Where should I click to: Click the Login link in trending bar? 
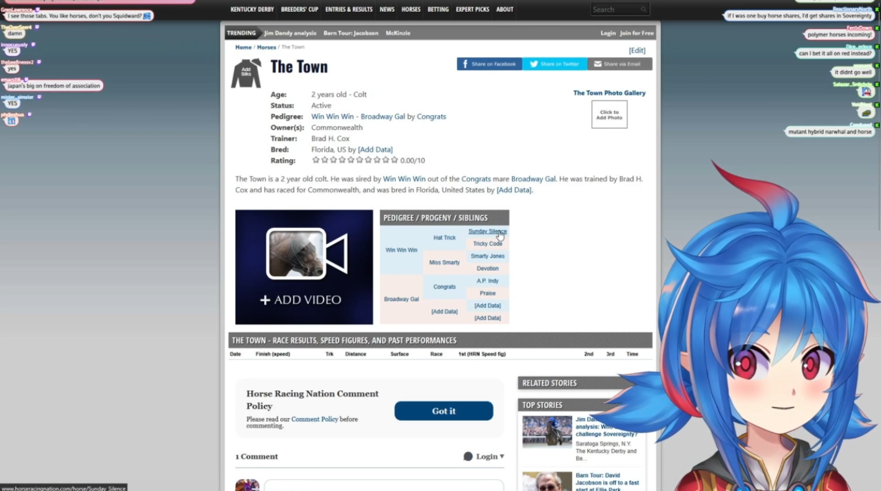click(x=608, y=33)
